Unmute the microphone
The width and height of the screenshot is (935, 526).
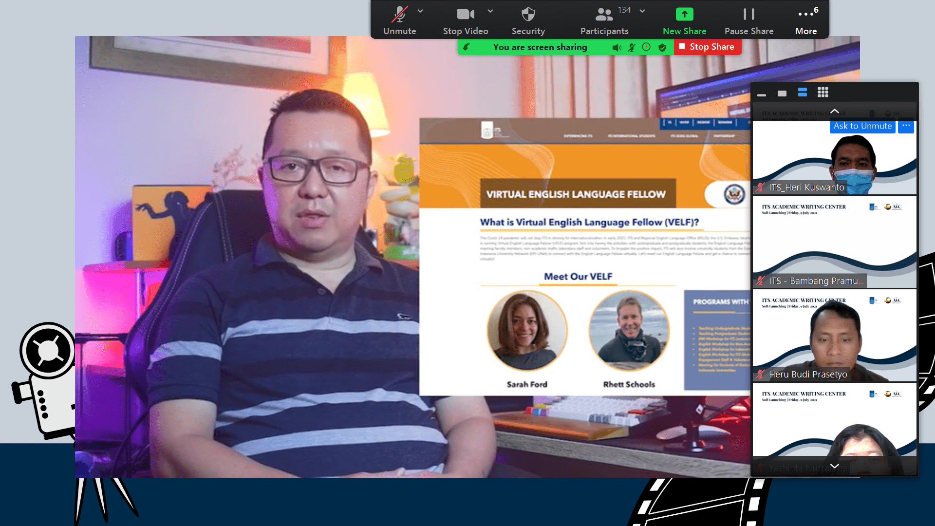click(399, 15)
